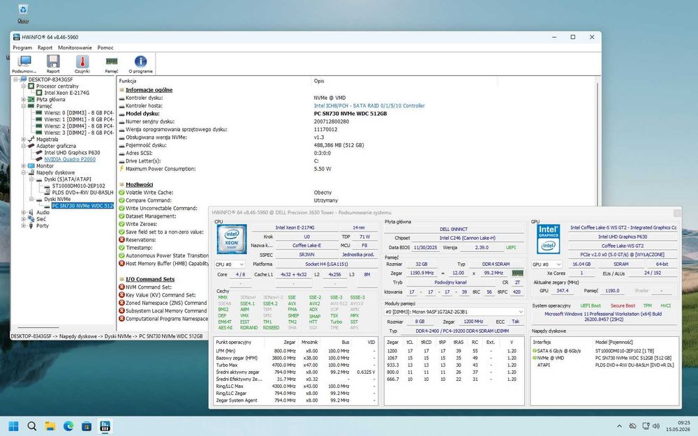Click the I/O Command Sets section heading
The image size is (698, 436).
pyautogui.click(x=150, y=280)
